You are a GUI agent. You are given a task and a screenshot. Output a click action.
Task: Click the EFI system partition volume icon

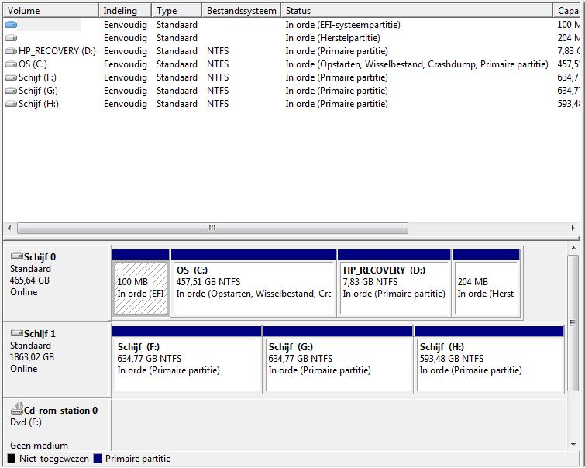(x=11, y=25)
